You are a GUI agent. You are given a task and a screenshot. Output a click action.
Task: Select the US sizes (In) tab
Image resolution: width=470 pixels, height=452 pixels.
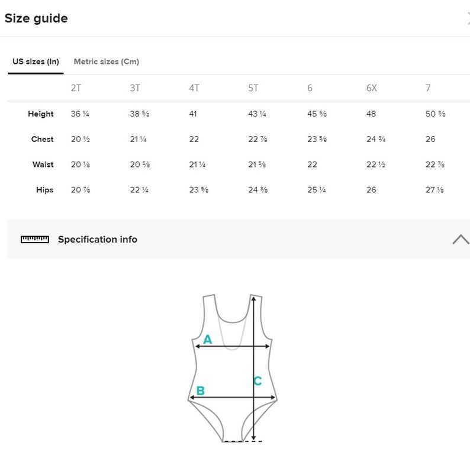(36, 62)
